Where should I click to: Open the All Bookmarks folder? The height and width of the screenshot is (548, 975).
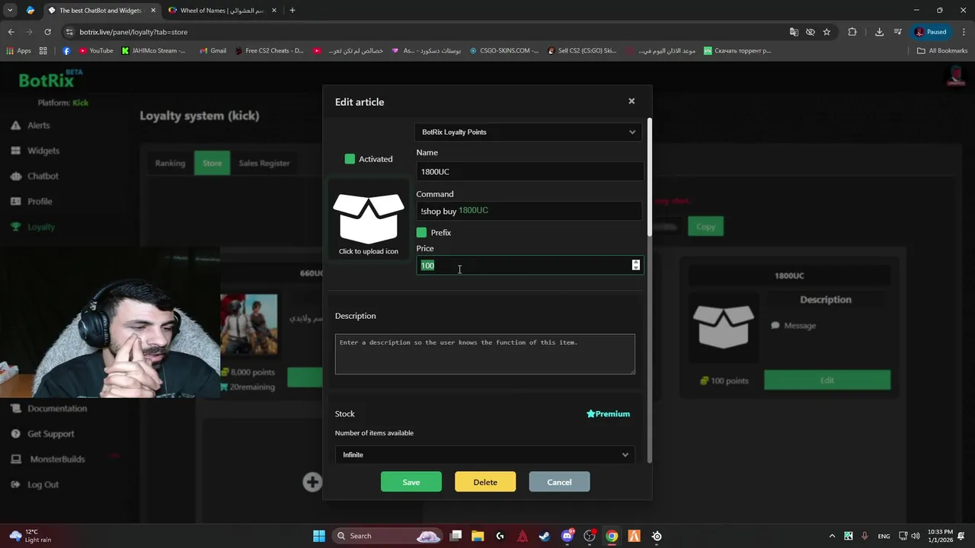coord(942,51)
